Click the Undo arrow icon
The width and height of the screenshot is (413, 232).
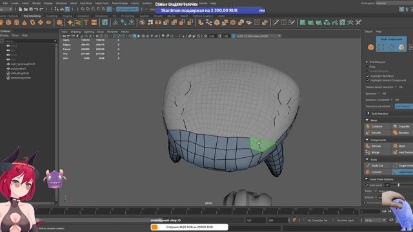pyautogui.click(x=36, y=9)
